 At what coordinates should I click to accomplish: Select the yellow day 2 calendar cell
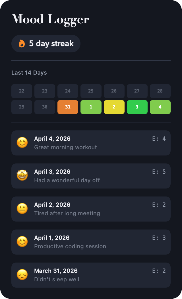(x=114, y=107)
